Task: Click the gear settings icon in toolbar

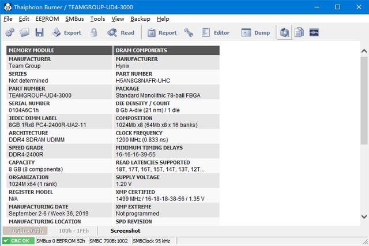Action: pos(9,33)
